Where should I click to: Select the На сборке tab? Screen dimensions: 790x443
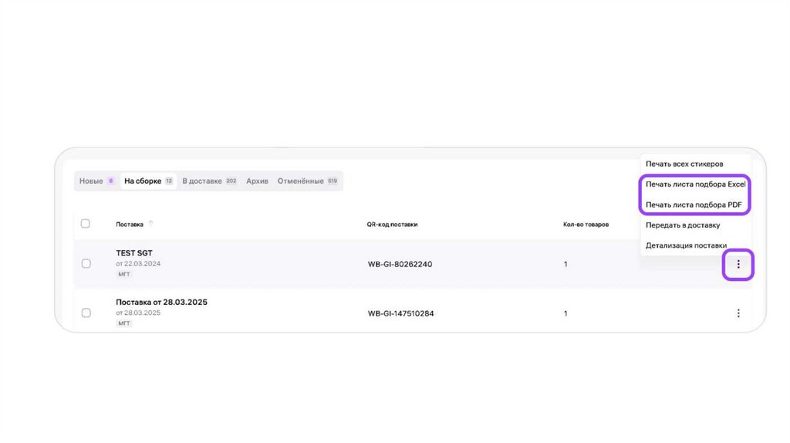pyautogui.click(x=148, y=181)
